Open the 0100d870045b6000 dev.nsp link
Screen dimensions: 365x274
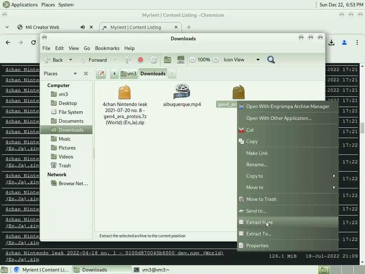click(114, 256)
